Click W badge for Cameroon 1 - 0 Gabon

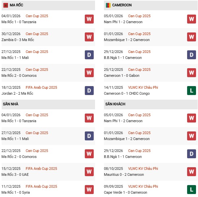(x=192, y=73)
